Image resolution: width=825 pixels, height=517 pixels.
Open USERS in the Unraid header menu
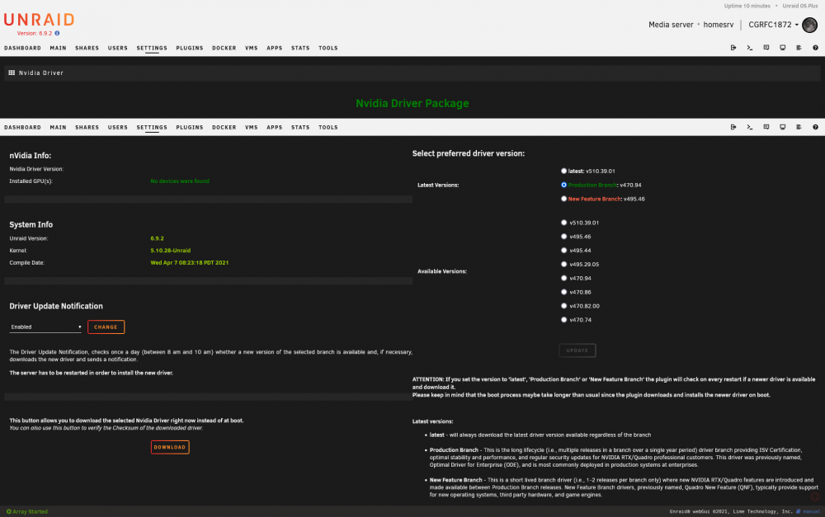[118, 48]
